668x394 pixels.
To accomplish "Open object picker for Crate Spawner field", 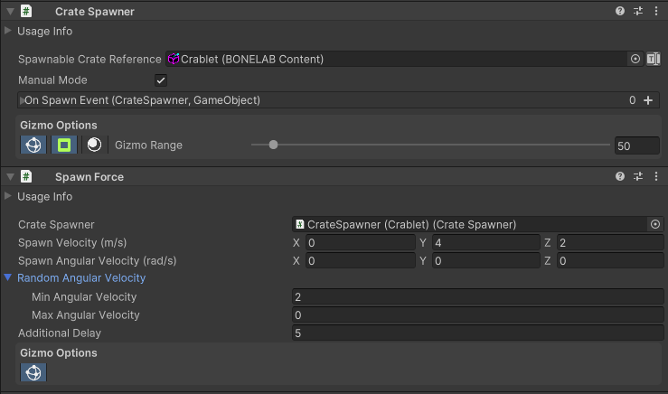I will [x=654, y=224].
